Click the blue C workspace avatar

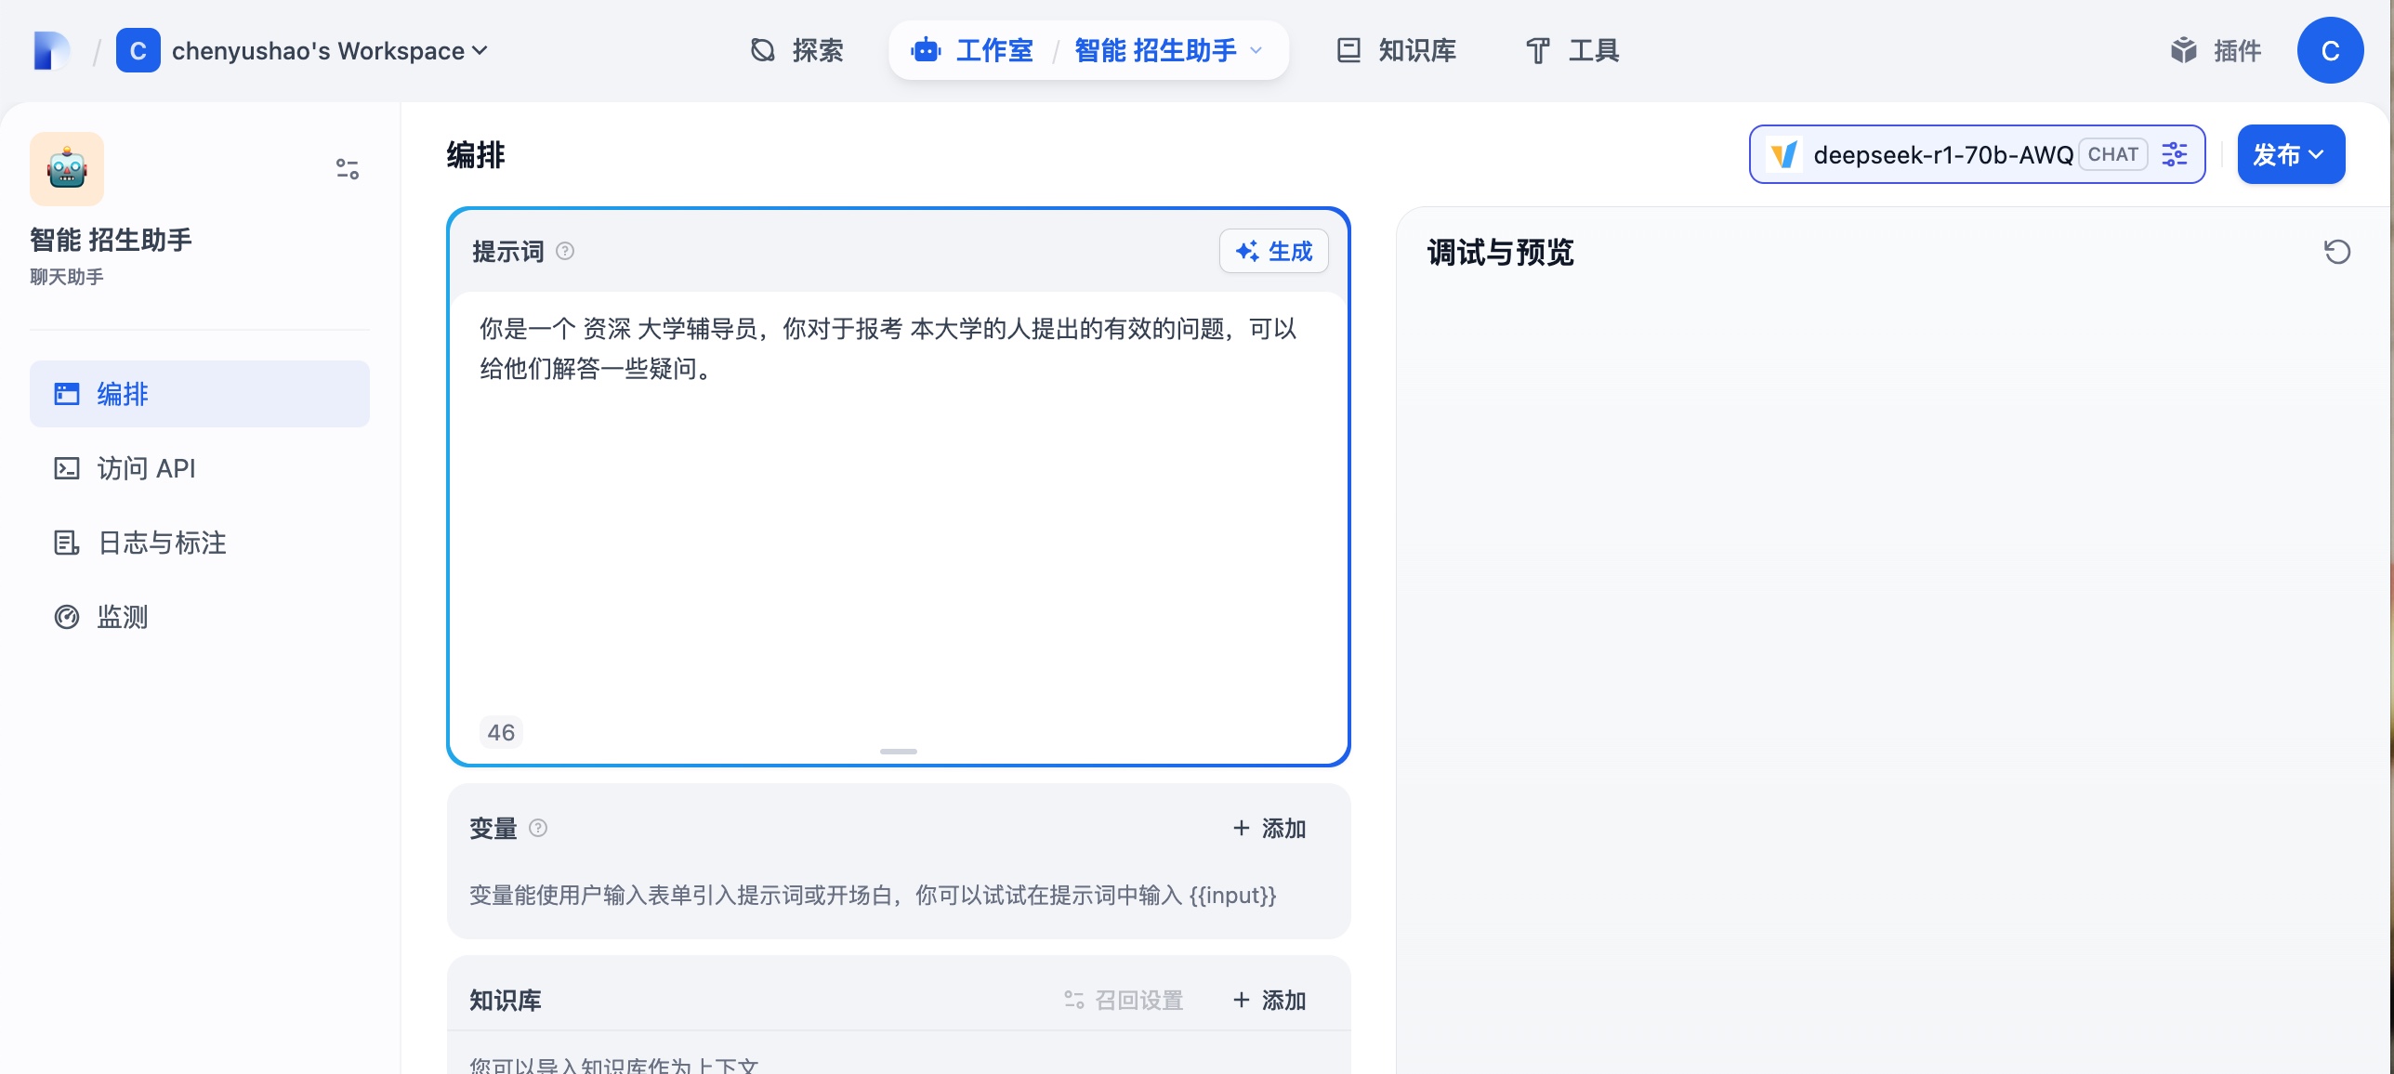click(138, 50)
